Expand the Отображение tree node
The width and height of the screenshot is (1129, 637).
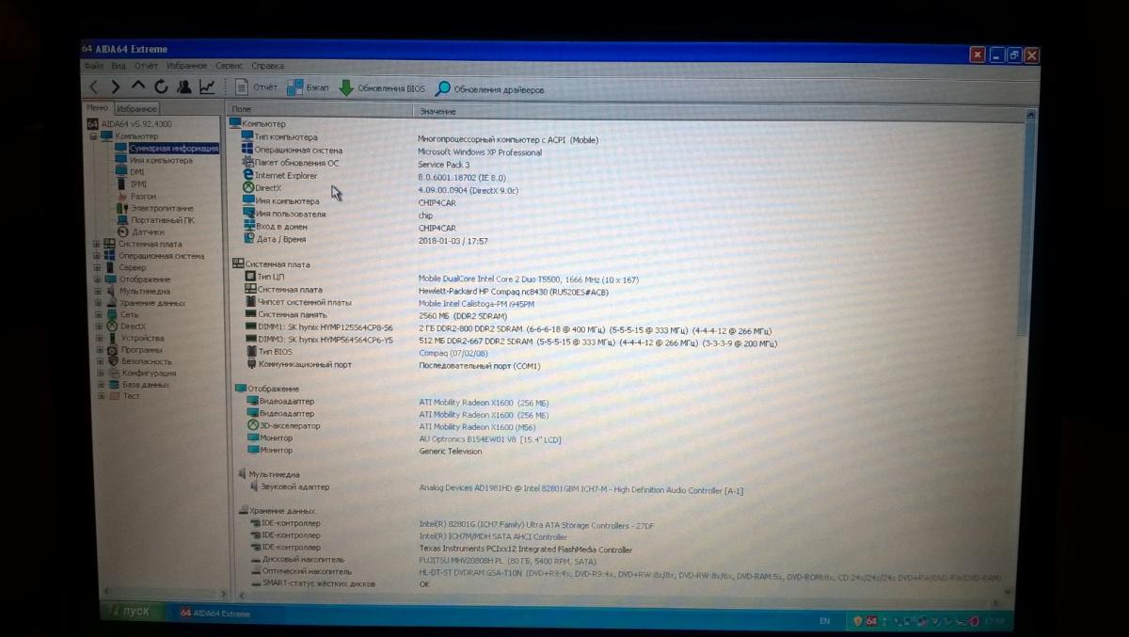coord(96,279)
